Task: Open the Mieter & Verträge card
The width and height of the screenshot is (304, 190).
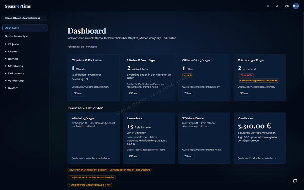Action: coord(133,93)
